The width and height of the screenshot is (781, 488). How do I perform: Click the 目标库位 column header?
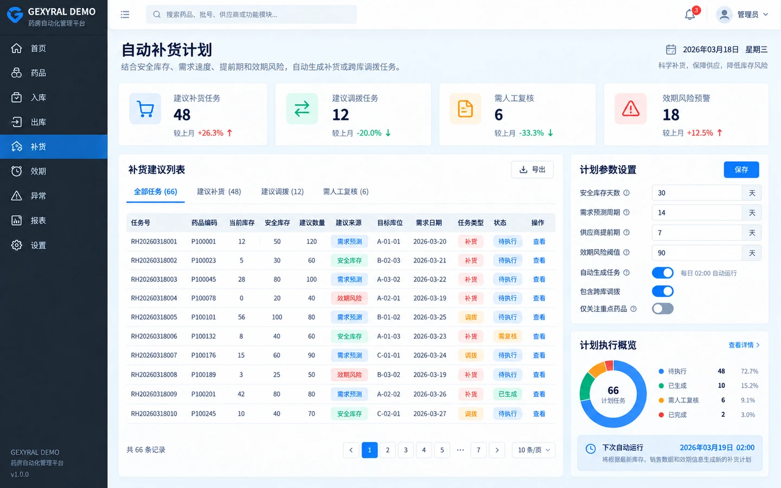coord(390,223)
